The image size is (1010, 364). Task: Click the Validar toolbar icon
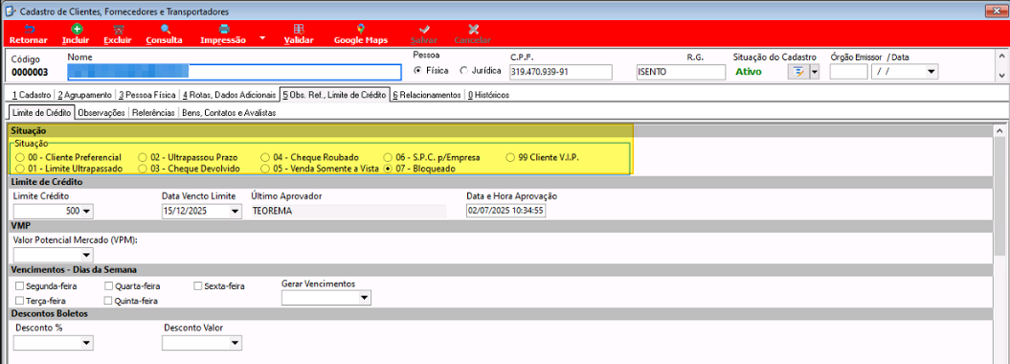pos(299,29)
